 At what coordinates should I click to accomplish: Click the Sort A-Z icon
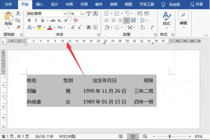tap(143, 27)
